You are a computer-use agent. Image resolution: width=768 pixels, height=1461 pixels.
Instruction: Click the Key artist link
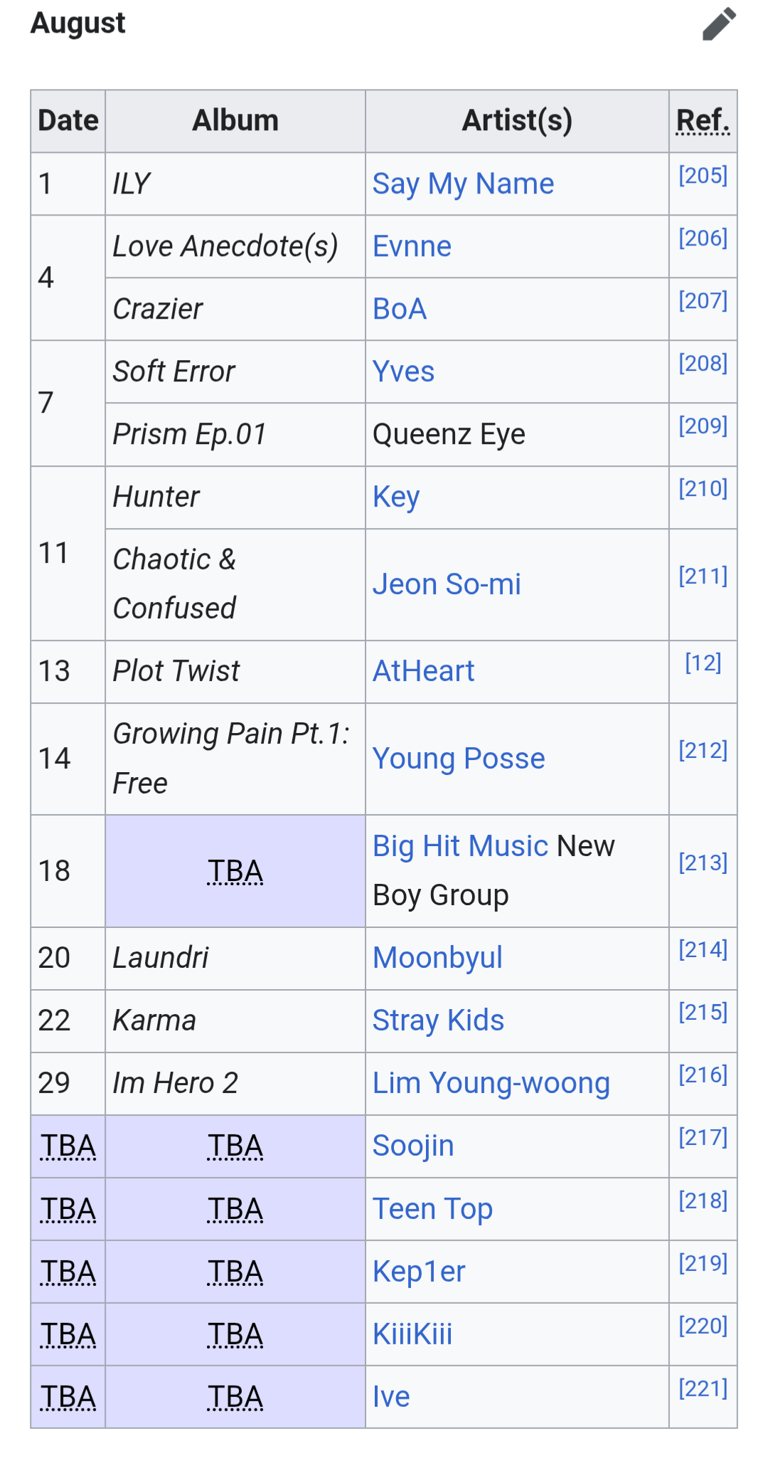396,497
